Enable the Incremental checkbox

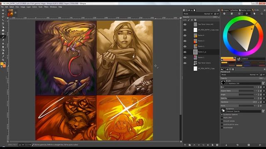pos(222,127)
